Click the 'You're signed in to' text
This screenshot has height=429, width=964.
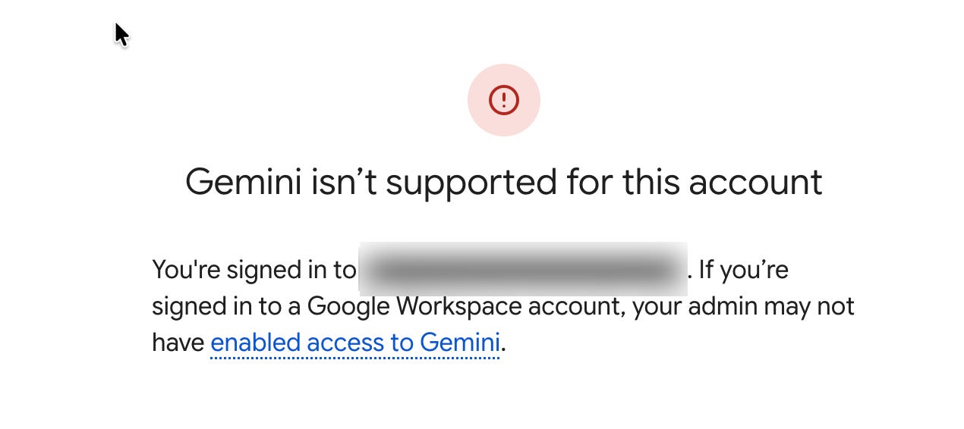pyautogui.click(x=254, y=270)
